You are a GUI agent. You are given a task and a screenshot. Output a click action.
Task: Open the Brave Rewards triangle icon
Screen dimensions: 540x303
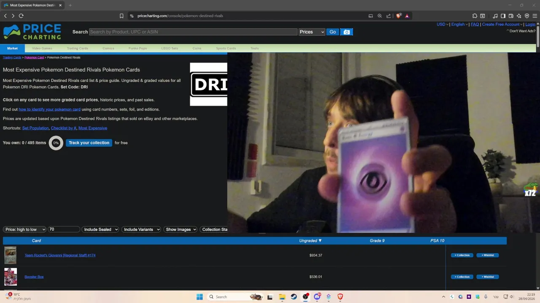[x=407, y=16]
